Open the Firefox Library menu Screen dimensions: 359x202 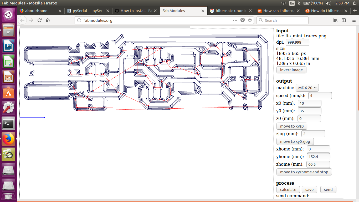[335, 20]
